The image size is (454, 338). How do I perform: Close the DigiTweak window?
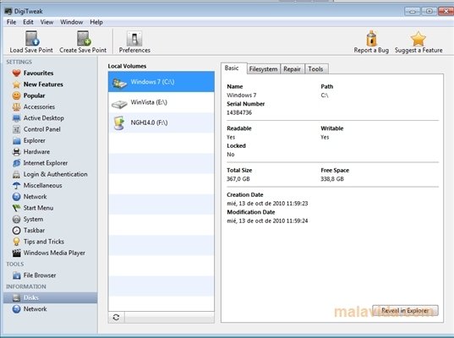point(446,11)
